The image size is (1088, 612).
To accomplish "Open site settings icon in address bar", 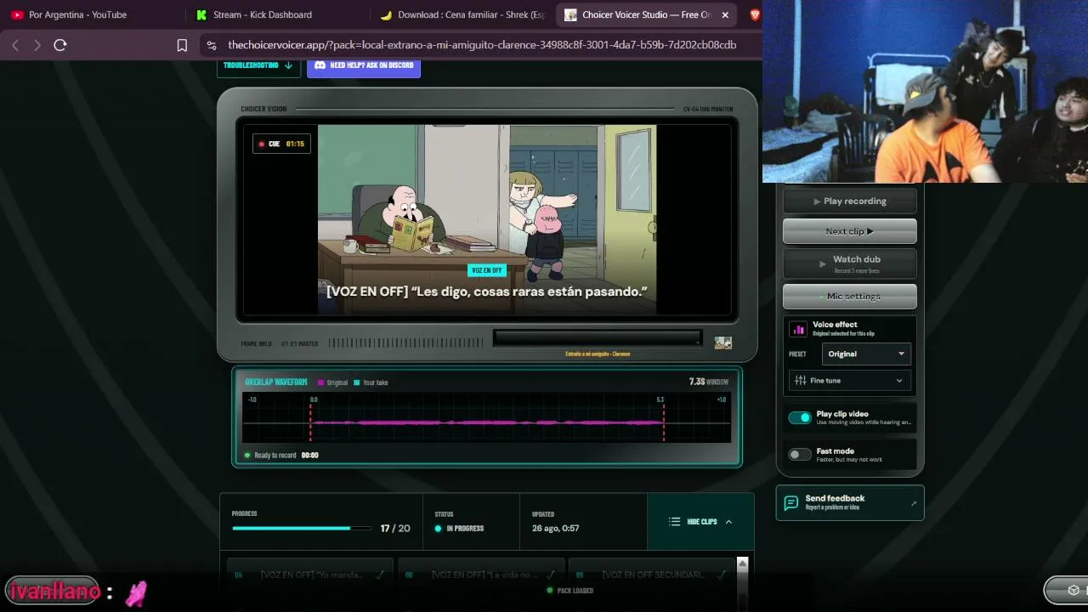I will [211, 45].
